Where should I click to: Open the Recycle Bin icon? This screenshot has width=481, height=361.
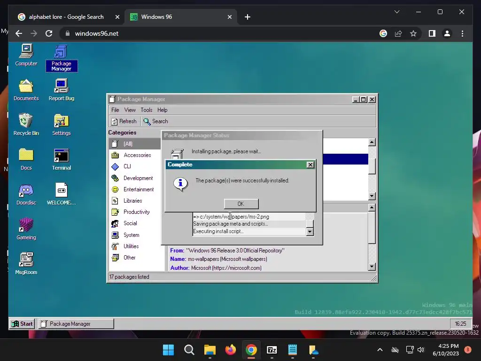(26, 125)
